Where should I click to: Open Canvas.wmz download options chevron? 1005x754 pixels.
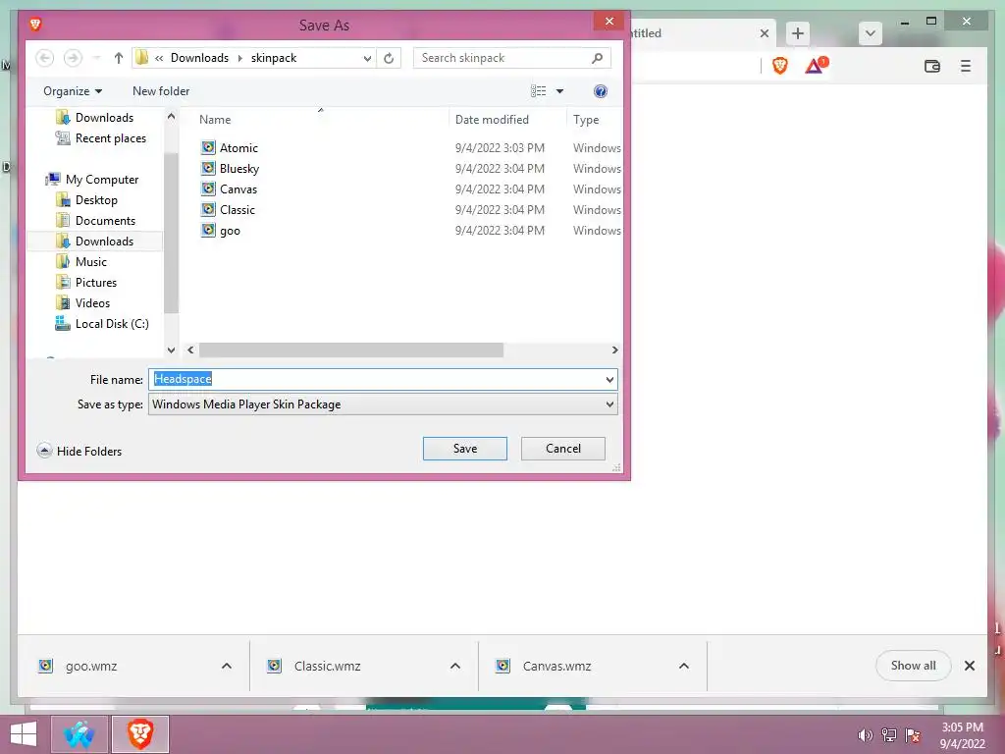(684, 666)
